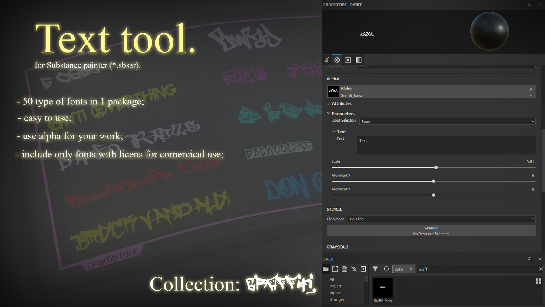Open the stencil circle icon in Properties
This screenshot has width=545, height=307.
[x=348, y=59]
